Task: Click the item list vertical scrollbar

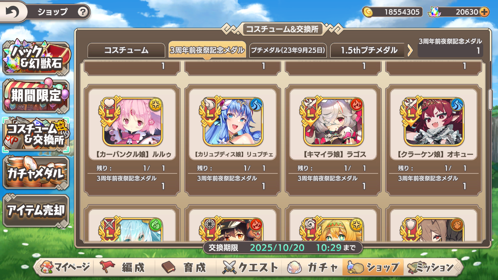Action: pos(490,99)
